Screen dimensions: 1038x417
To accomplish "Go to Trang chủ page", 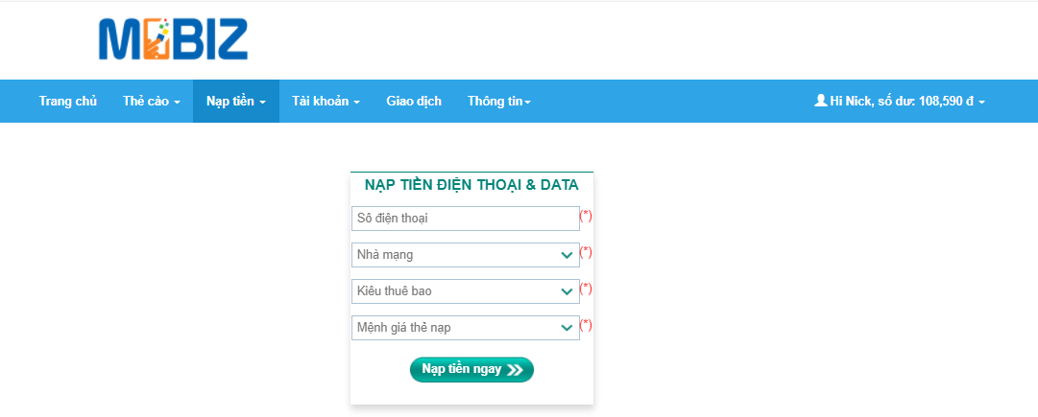I will point(68,102).
